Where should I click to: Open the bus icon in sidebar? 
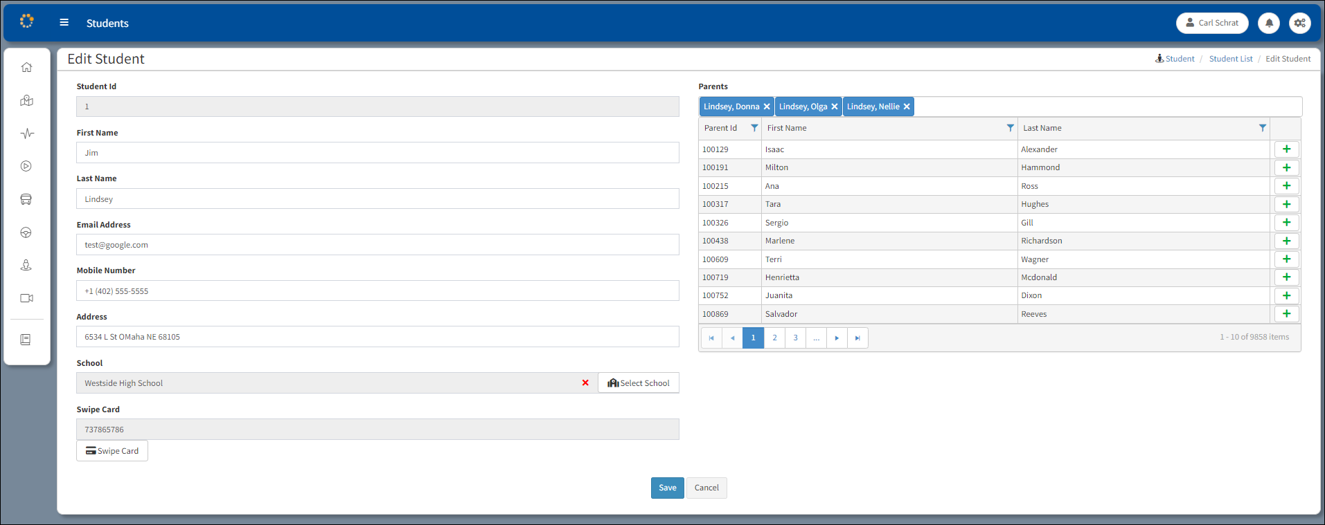pos(26,199)
